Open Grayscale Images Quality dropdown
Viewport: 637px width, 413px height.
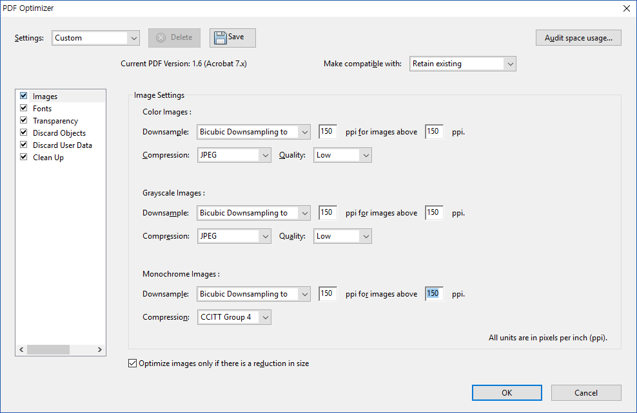click(x=342, y=236)
